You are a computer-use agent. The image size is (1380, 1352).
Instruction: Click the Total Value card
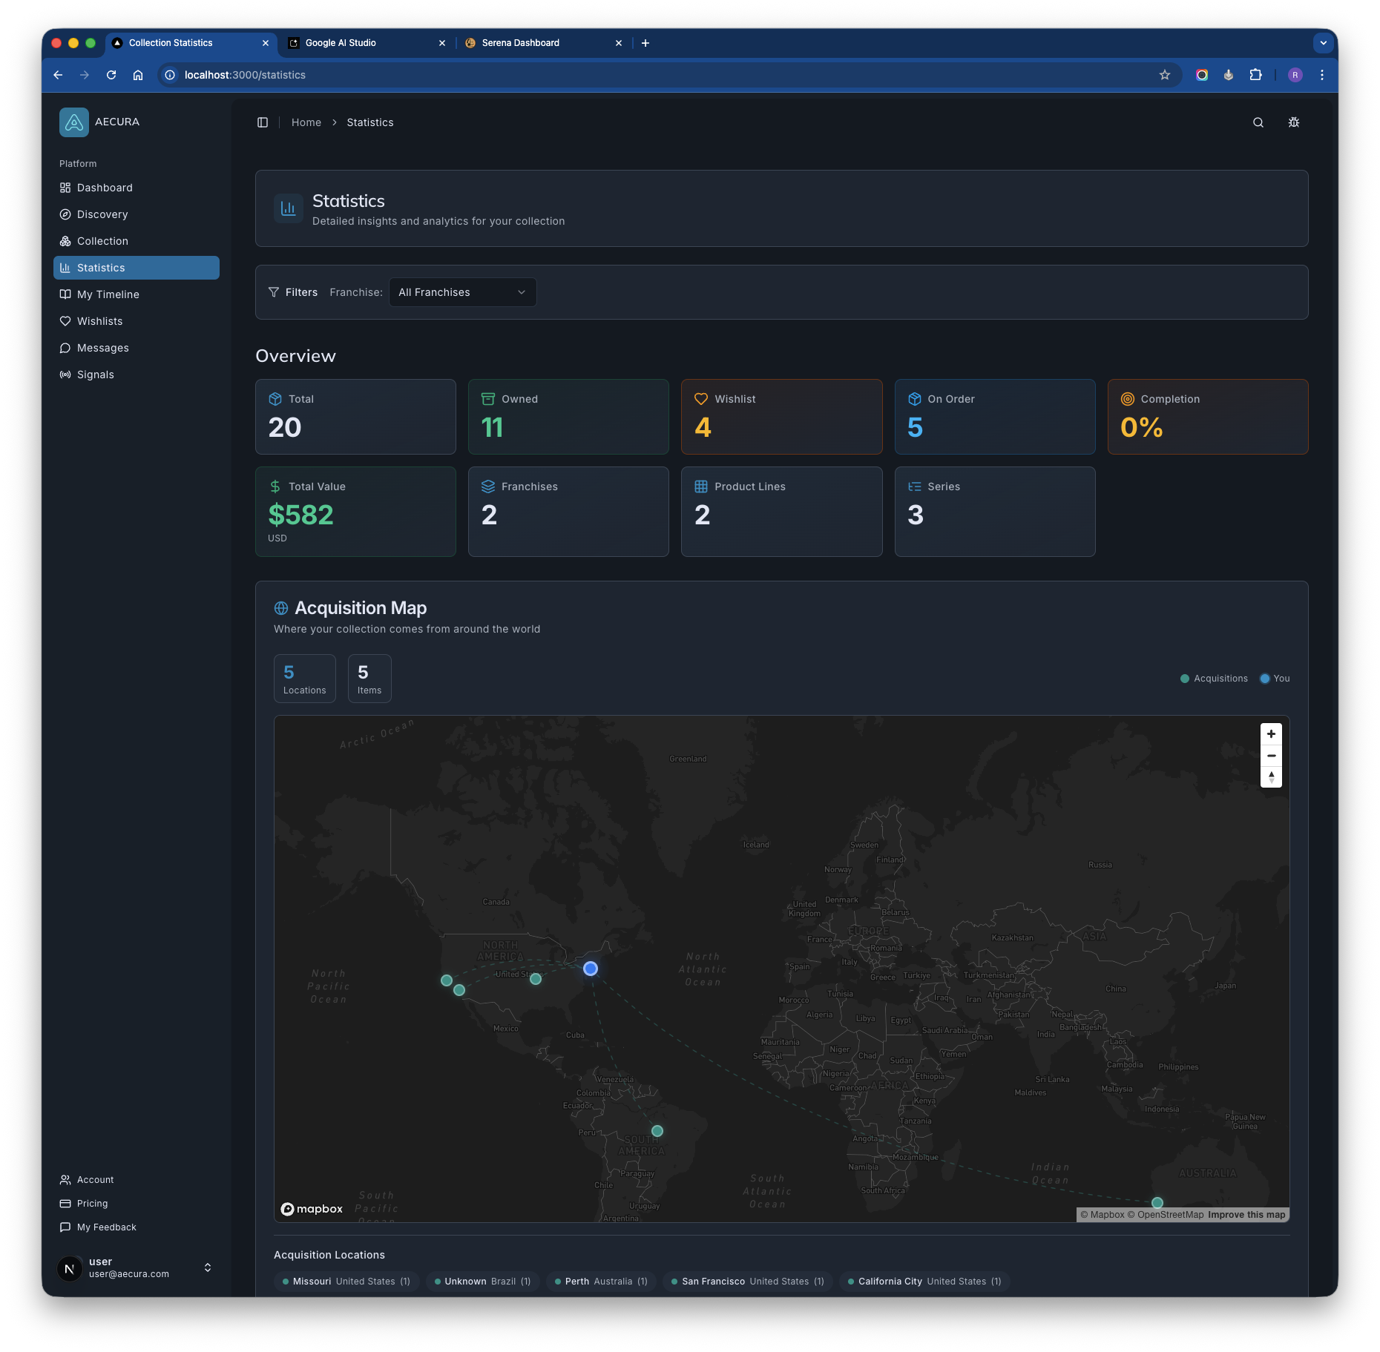click(x=355, y=512)
